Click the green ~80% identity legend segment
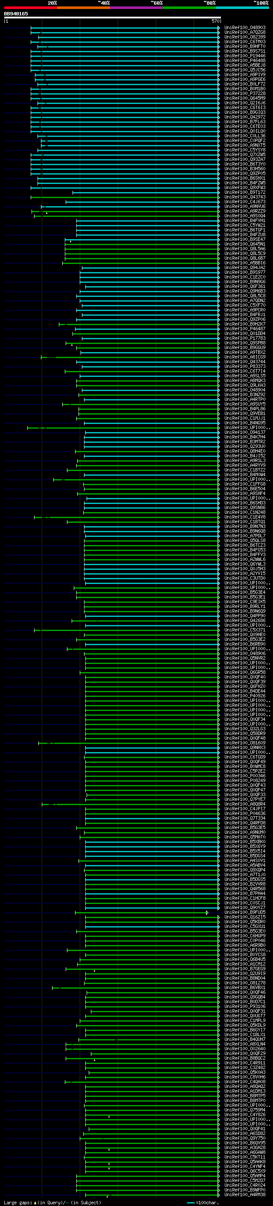Image resolution: width=273 pixels, height=1206 pixels. pyautogui.click(x=189, y=8)
